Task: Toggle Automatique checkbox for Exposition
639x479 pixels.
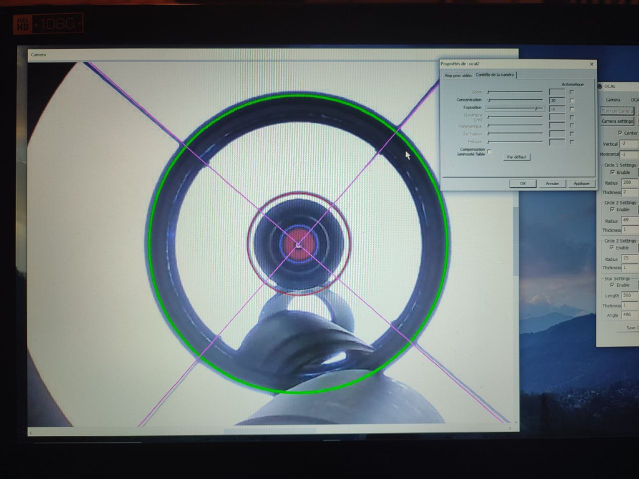Action: tap(572, 109)
